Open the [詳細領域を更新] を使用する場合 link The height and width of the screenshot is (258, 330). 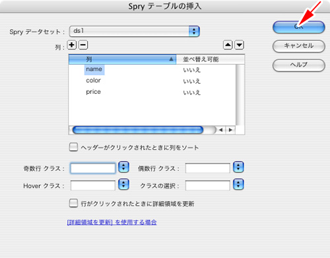click(x=112, y=222)
